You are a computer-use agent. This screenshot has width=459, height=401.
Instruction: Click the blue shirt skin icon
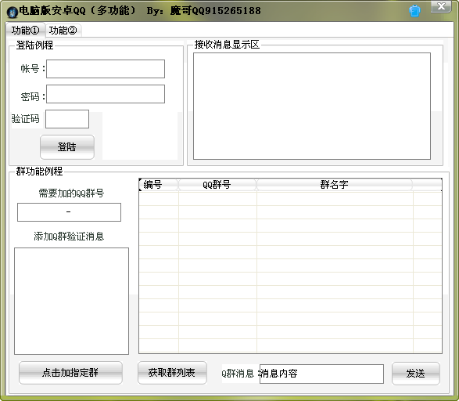[x=414, y=12]
